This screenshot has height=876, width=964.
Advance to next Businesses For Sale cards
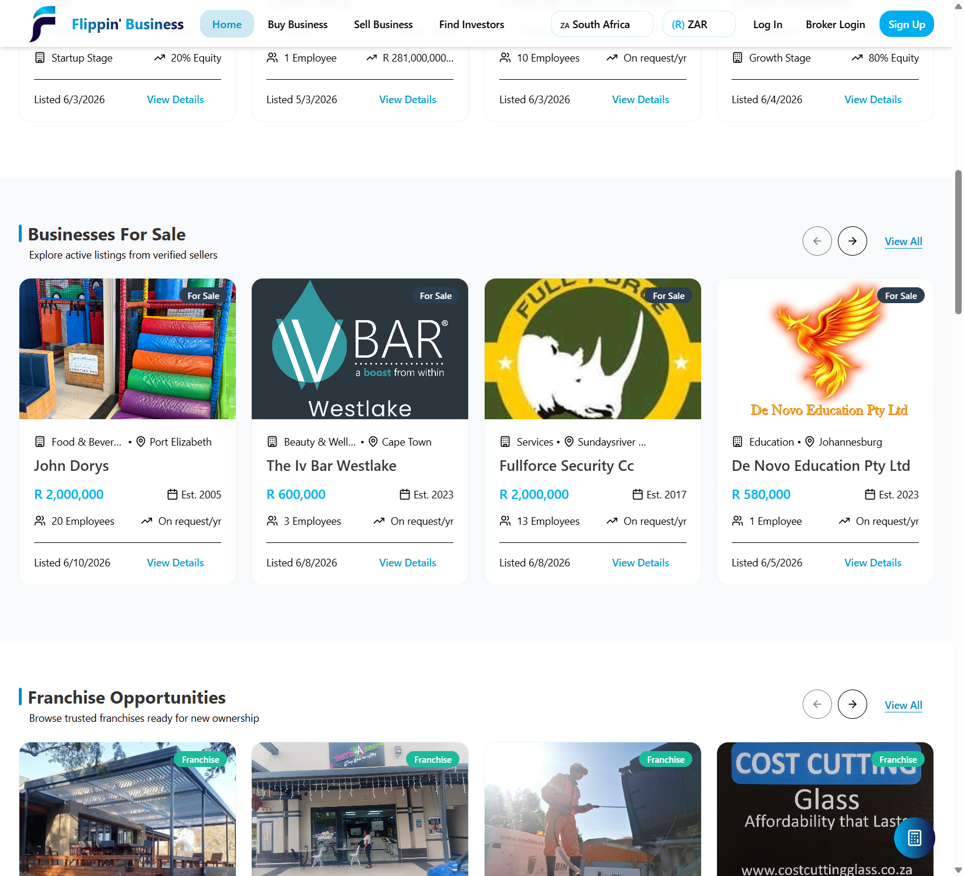click(x=853, y=241)
